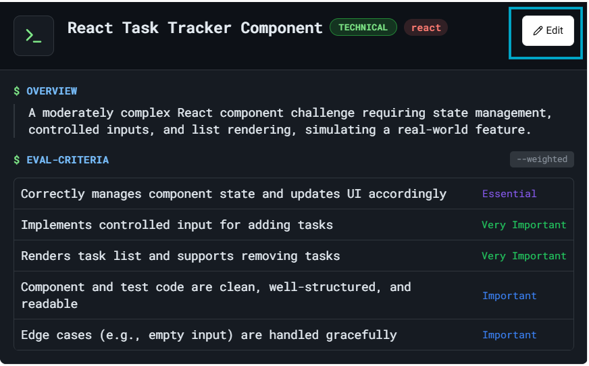Select the controlled input criterion row
The height and width of the screenshot is (366, 589).
click(x=177, y=225)
